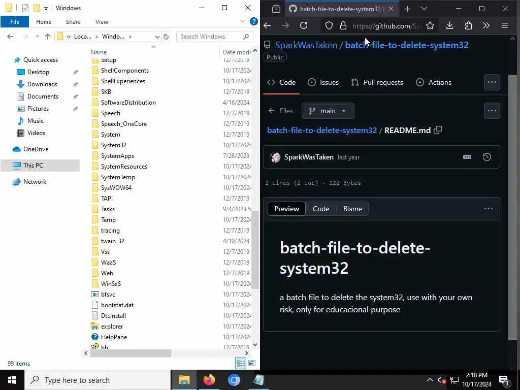Select the System32 folder
Viewport: 520px width, 390px height.
tap(113, 145)
